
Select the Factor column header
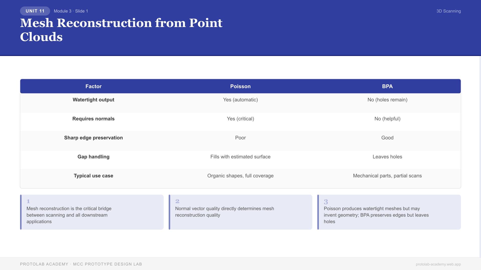93,86
